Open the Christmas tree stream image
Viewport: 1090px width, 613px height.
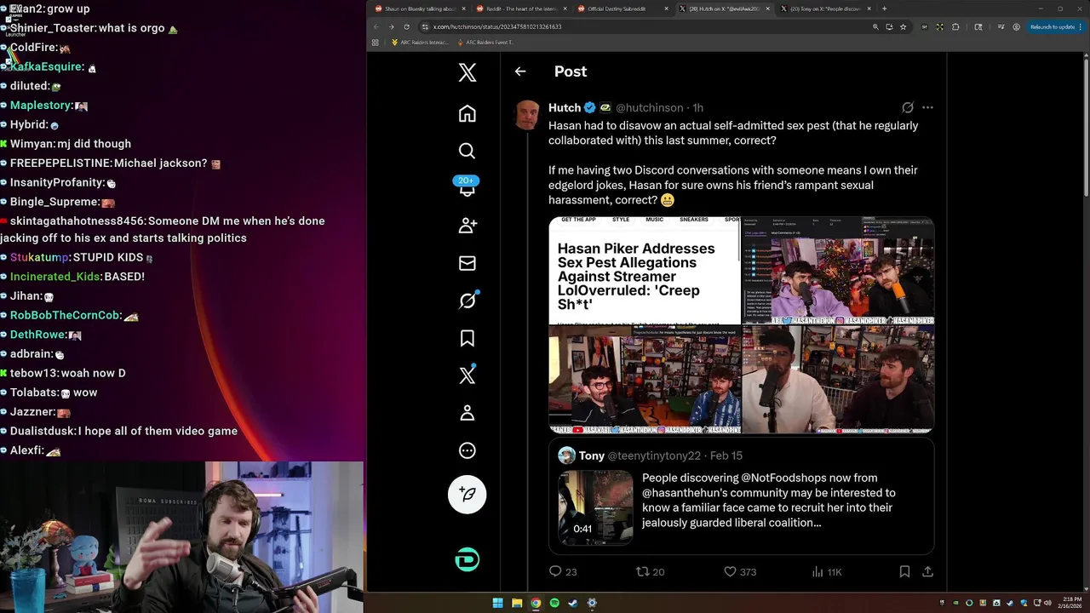838,271
